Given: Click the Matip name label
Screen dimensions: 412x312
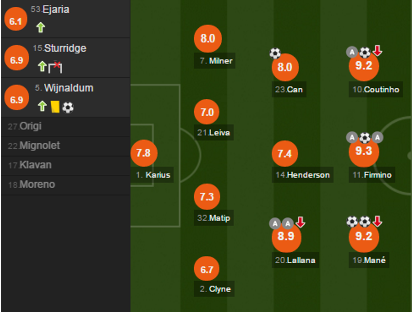Looking at the screenshot, I should click(219, 218).
